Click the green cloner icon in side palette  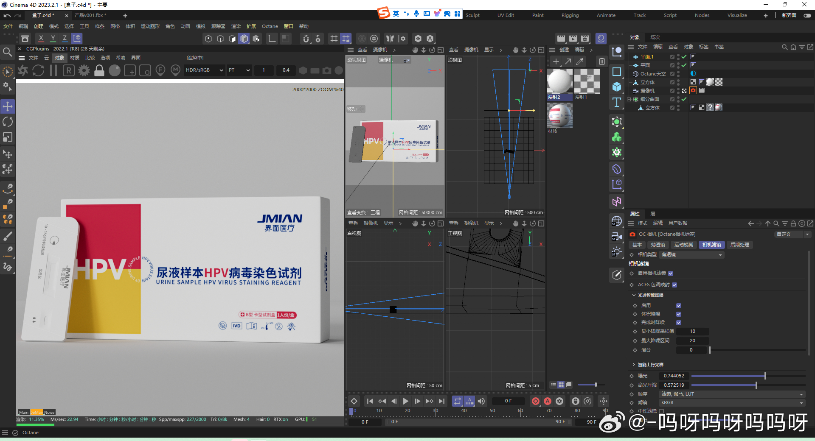coord(617,137)
